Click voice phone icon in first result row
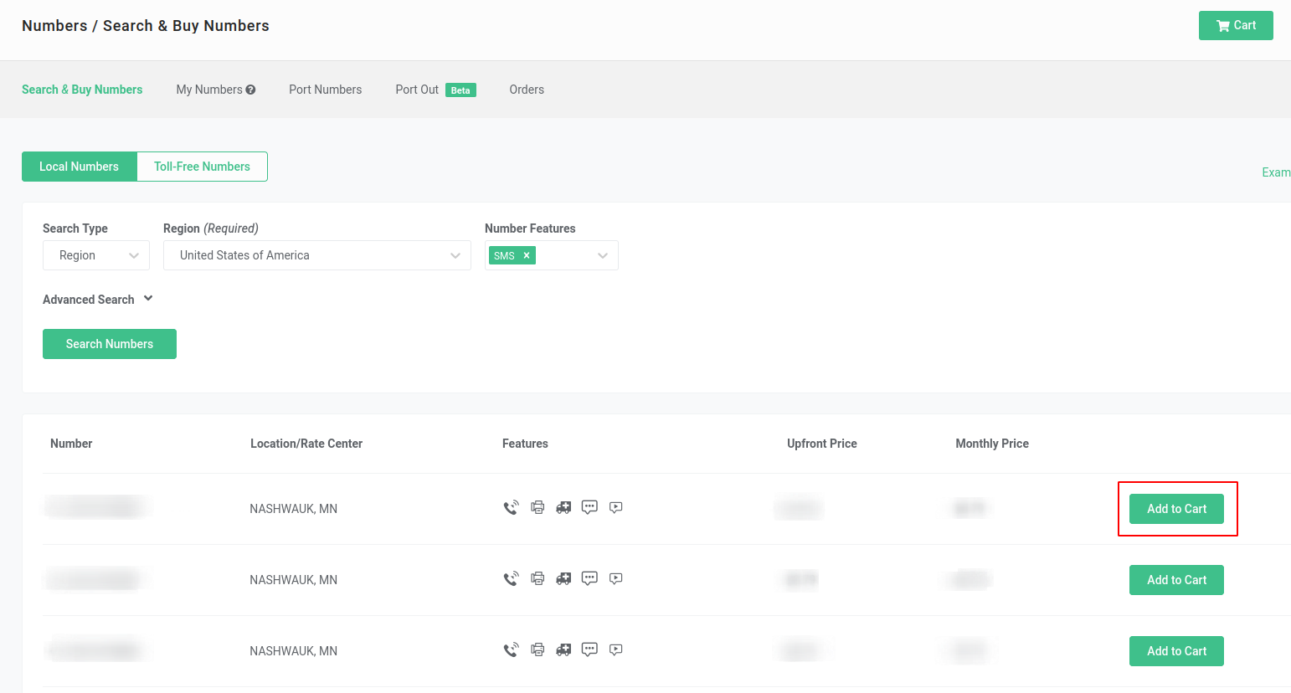This screenshot has width=1291, height=693. pyautogui.click(x=511, y=507)
